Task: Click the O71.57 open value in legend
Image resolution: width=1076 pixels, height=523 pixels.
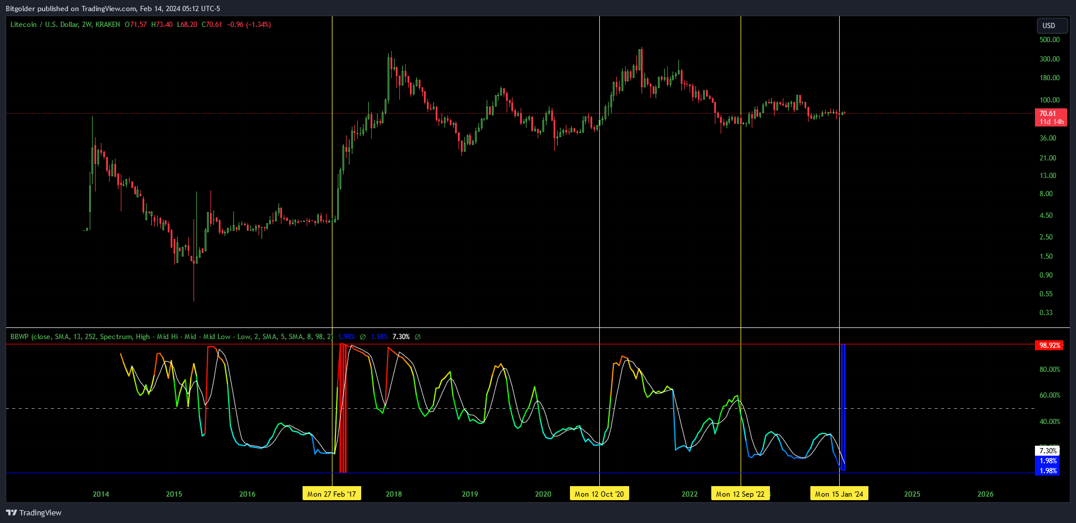Action: 136,25
